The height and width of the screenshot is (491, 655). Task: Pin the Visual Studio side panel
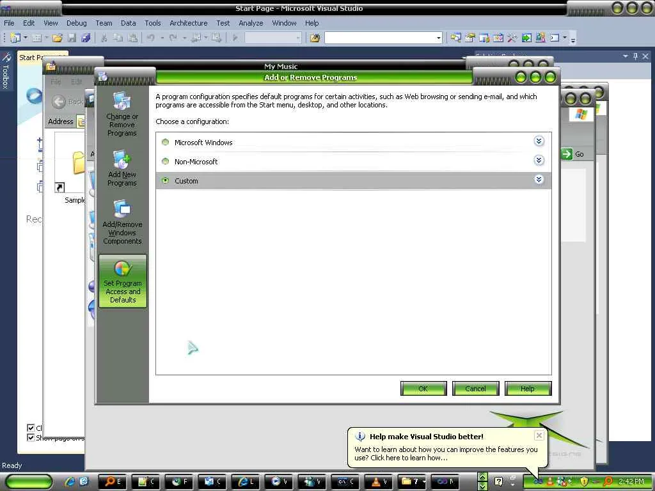coord(635,56)
